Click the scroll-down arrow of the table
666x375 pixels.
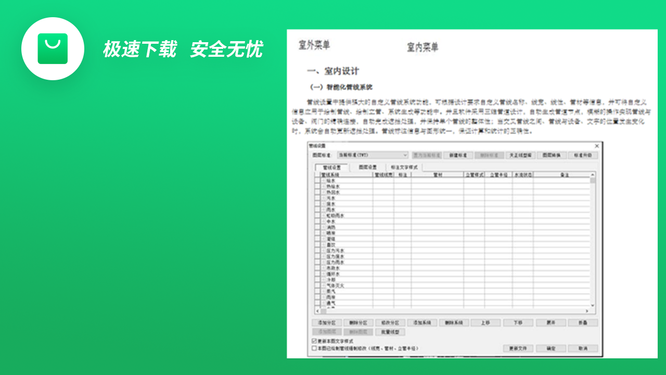click(593, 306)
